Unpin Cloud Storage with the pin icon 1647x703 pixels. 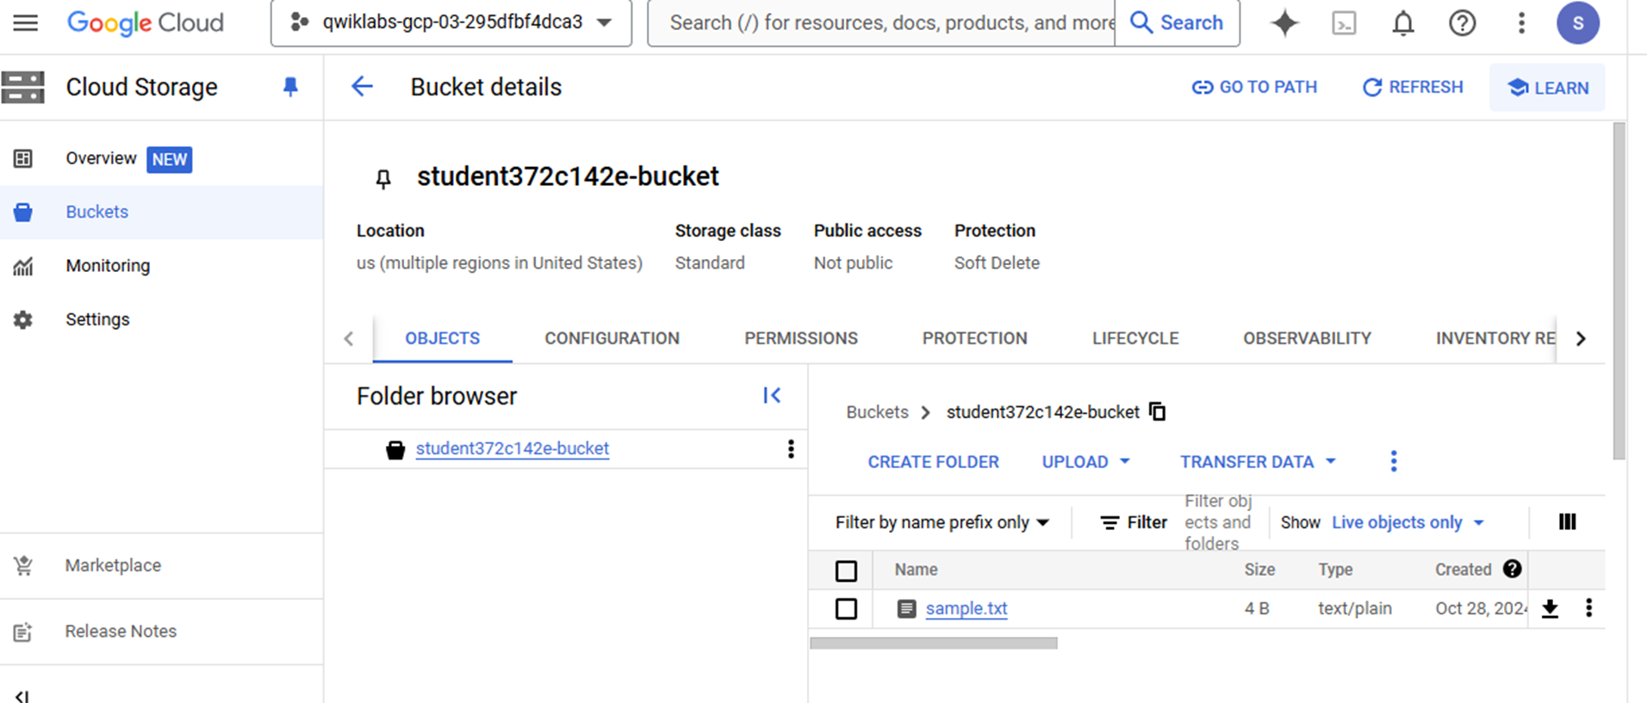point(290,87)
